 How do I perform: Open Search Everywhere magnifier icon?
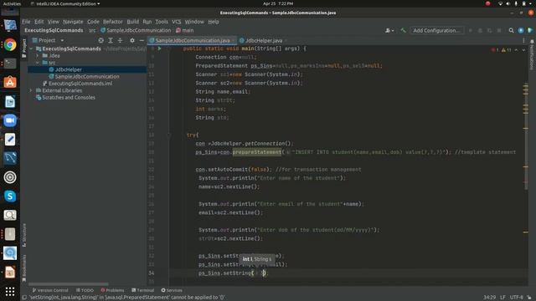[511, 30]
